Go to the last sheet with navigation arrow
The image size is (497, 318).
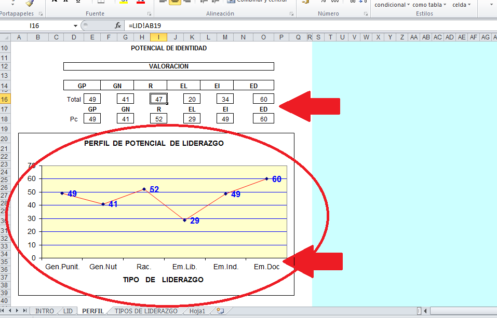point(25,311)
